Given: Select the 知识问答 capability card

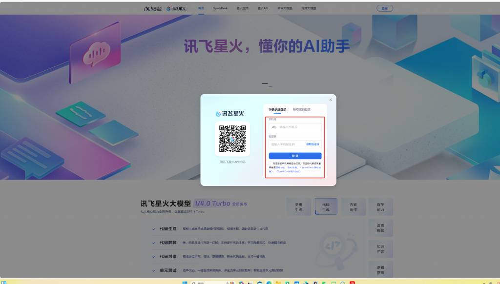Looking at the screenshot, I should (x=381, y=249).
